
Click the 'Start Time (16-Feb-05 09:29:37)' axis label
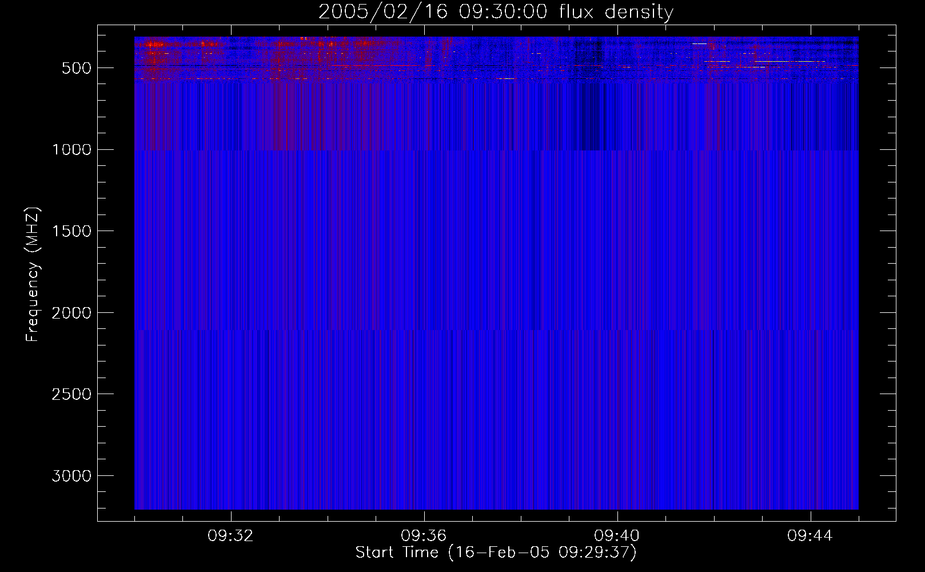(x=496, y=553)
